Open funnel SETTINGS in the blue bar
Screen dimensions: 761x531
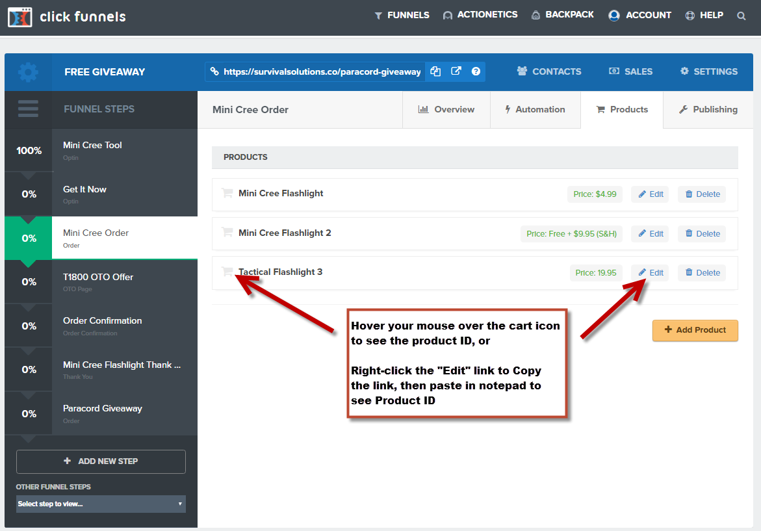[708, 71]
